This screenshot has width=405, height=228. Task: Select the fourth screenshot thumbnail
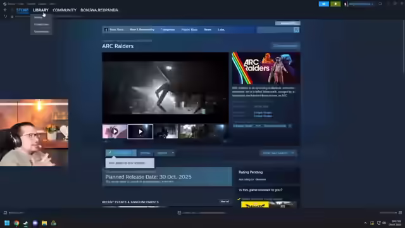pyautogui.click(x=192, y=132)
